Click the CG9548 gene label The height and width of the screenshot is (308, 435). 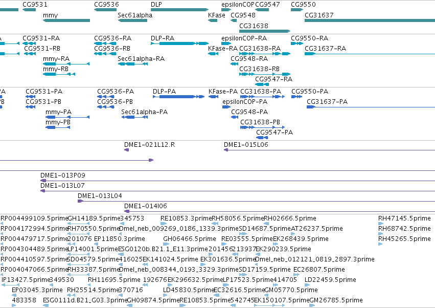pos(243,15)
